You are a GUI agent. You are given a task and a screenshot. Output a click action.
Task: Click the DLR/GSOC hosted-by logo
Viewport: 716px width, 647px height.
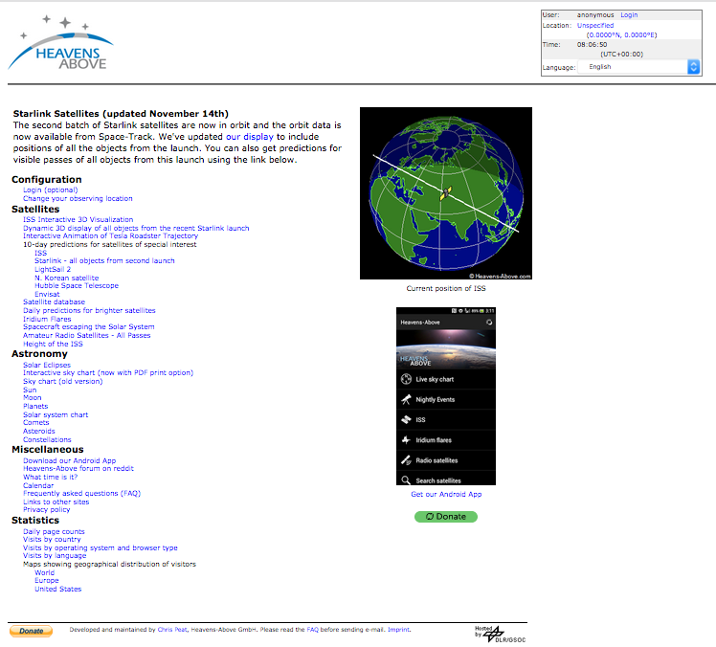click(501, 634)
